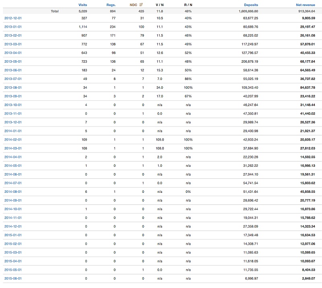
Task: Click the 2015-01-01 date link
Action: [x=13, y=235]
